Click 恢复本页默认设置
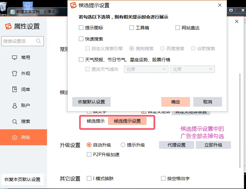The width and height of the screenshot is (246, 189). (x=22, y=179)
